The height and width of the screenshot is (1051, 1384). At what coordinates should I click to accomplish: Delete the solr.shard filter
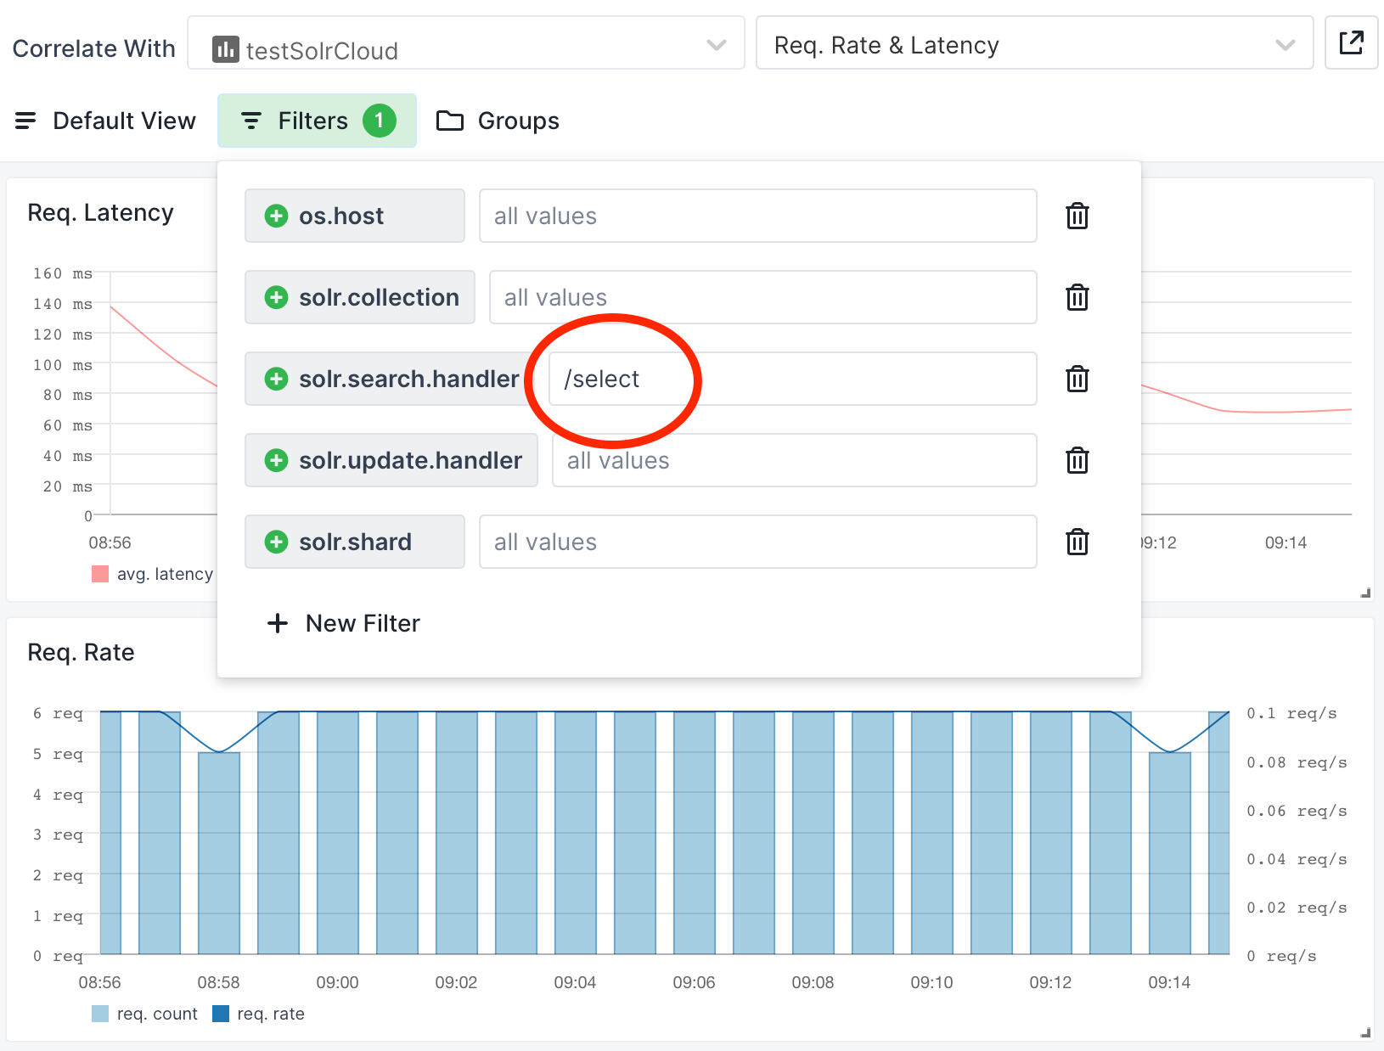(1077, 542)
